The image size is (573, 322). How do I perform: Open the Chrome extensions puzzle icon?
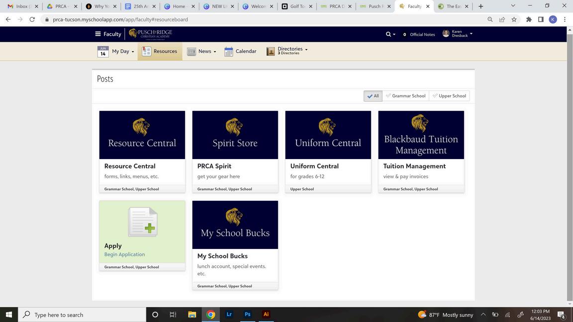tap(529, 19)
